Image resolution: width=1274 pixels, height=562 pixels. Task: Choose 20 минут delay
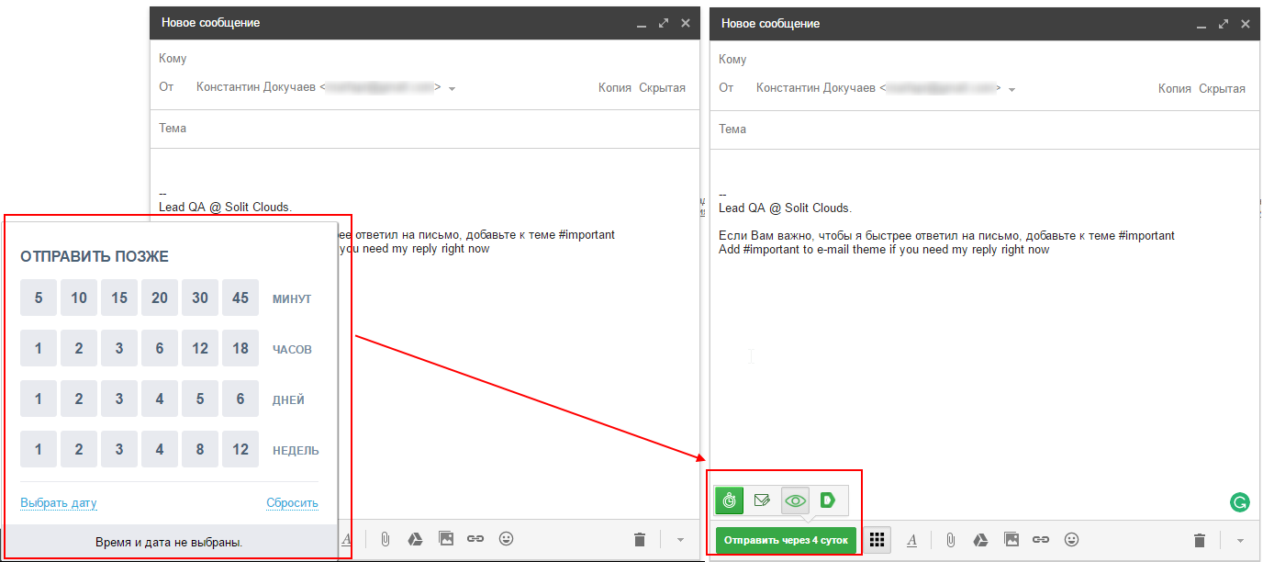[x=160, y=298]
